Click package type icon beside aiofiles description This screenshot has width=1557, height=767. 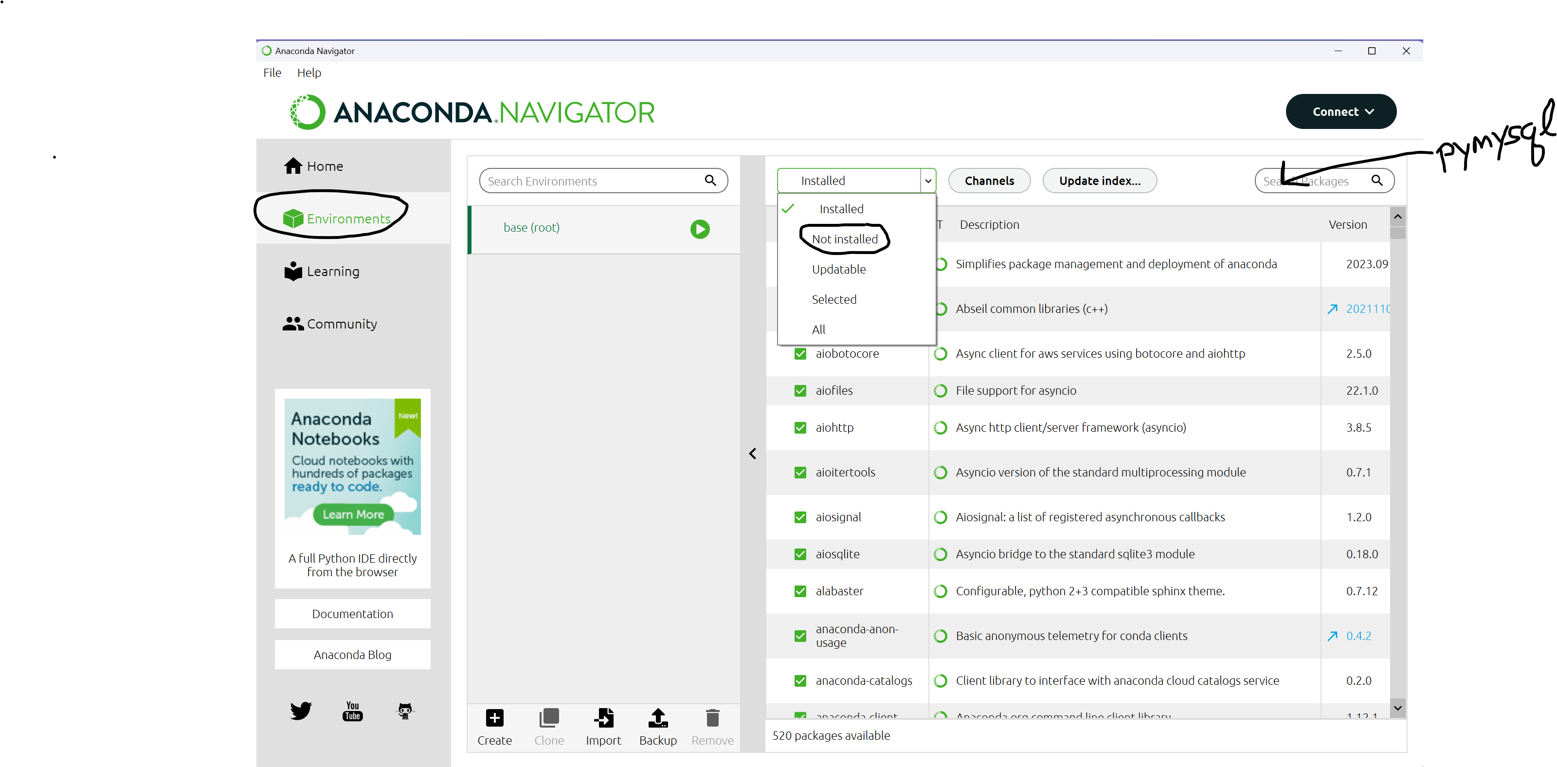pyautogui.click(x=940, y=390)
